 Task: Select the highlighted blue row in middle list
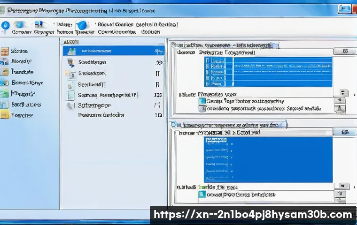[113, 51]
